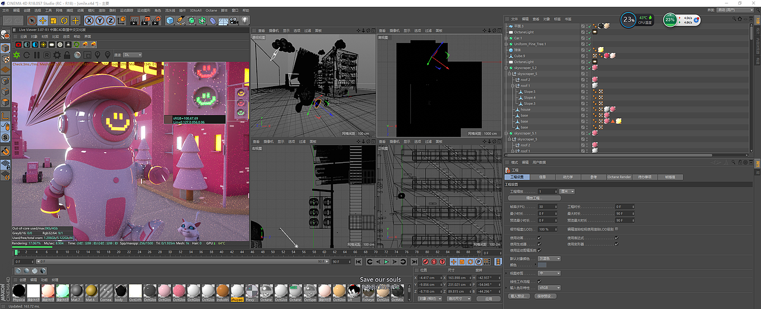Open the 厘米 unit dropdown

point(567,191)
